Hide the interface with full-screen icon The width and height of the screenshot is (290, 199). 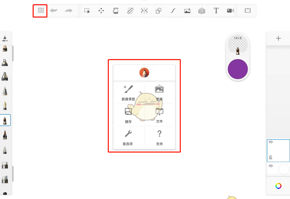(248, 11)
